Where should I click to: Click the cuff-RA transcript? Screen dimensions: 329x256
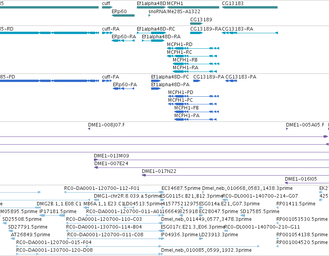[107, 33]
